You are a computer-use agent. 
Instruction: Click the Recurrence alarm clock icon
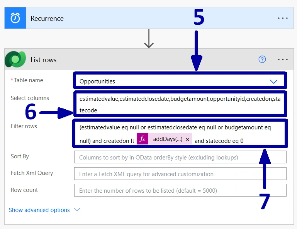pos(15,18)
